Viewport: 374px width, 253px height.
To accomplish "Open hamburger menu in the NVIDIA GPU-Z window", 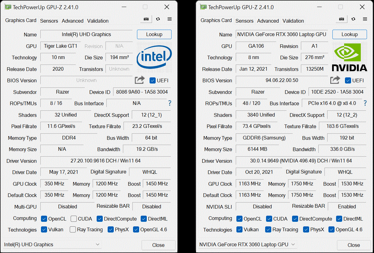I will point(365,19).
